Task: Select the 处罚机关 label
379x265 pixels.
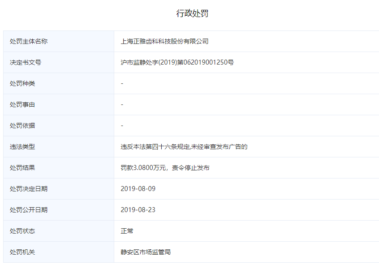Action: pos(22,252)
